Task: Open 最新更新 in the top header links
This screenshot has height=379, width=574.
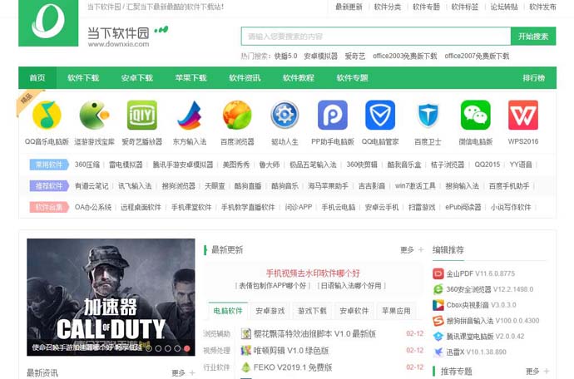Action: click(x=349, y=7)
